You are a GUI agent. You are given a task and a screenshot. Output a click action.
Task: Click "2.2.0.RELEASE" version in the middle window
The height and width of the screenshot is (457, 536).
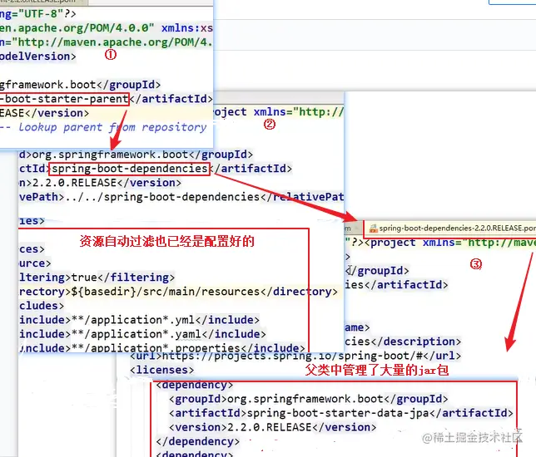click(75, 183)
